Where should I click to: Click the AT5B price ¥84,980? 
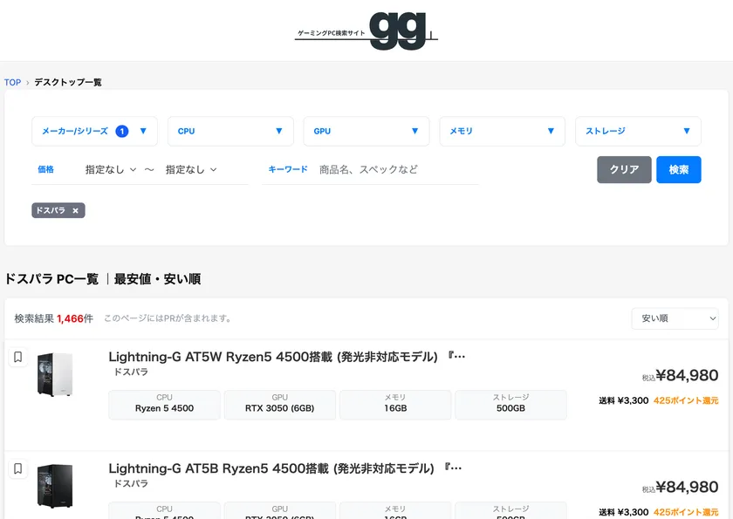(687, 488)
